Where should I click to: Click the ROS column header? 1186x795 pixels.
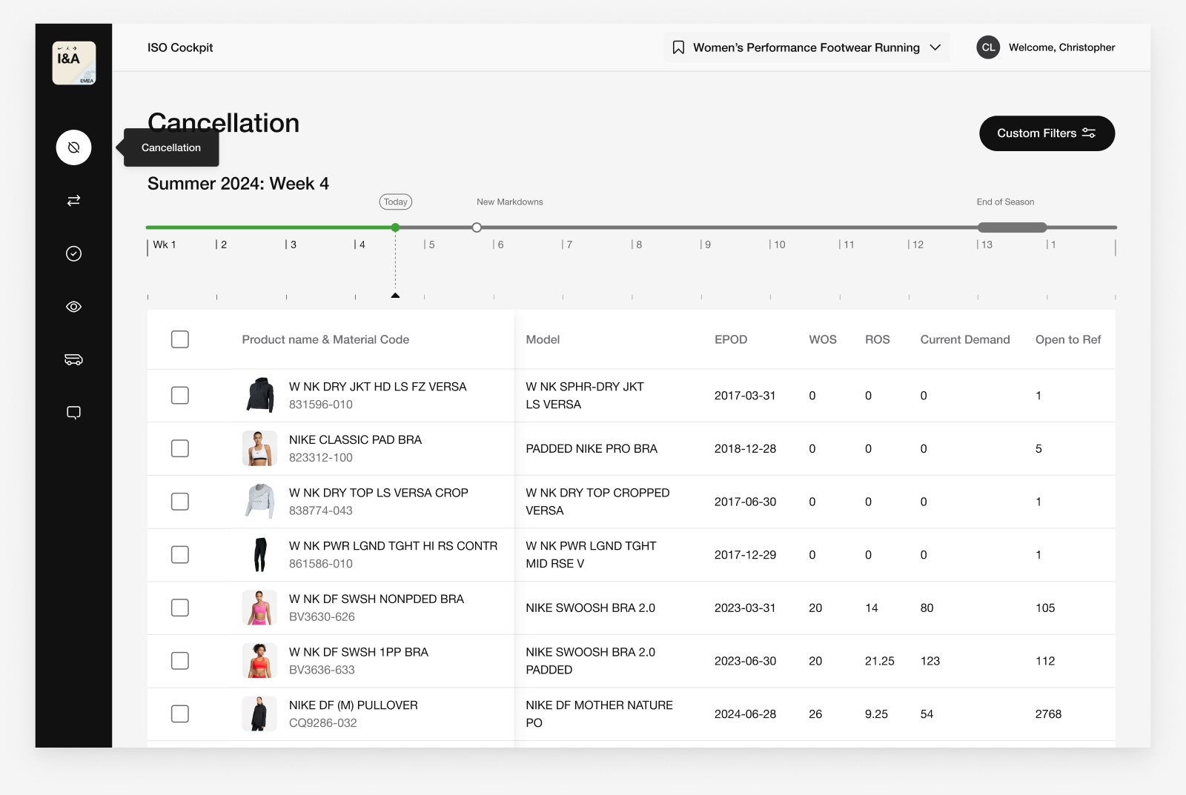[x=877, y=339]
